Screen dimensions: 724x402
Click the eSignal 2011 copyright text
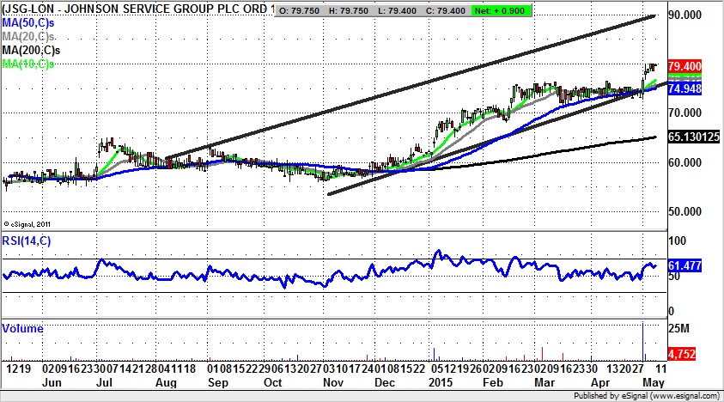click(x=27, y=222)
